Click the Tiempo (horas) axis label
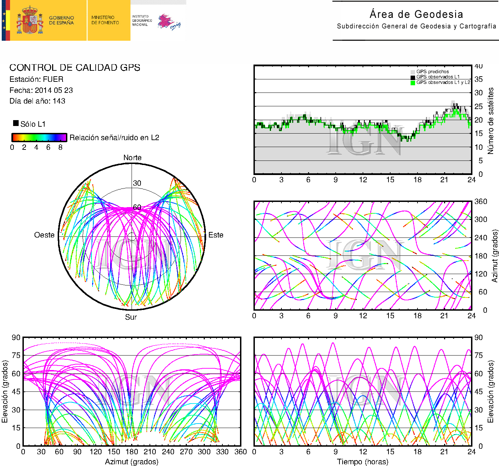 363,462
